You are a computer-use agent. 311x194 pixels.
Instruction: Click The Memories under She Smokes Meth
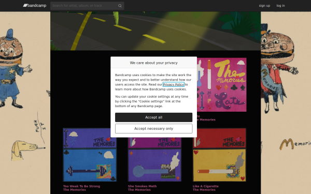point(139,190)
